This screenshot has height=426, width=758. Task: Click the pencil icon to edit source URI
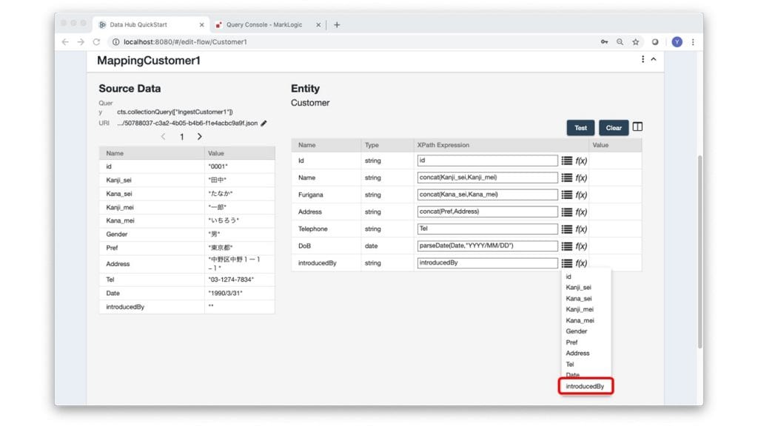pos(264,124)
